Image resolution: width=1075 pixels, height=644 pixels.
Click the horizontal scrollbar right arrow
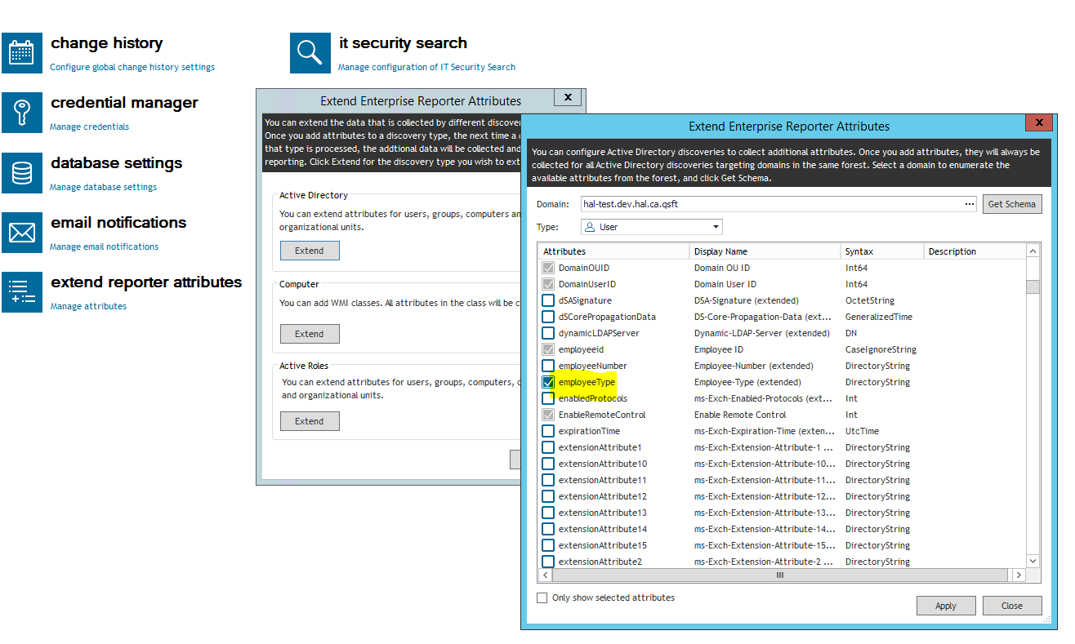pyautogui.click(x=1018, y=575)
